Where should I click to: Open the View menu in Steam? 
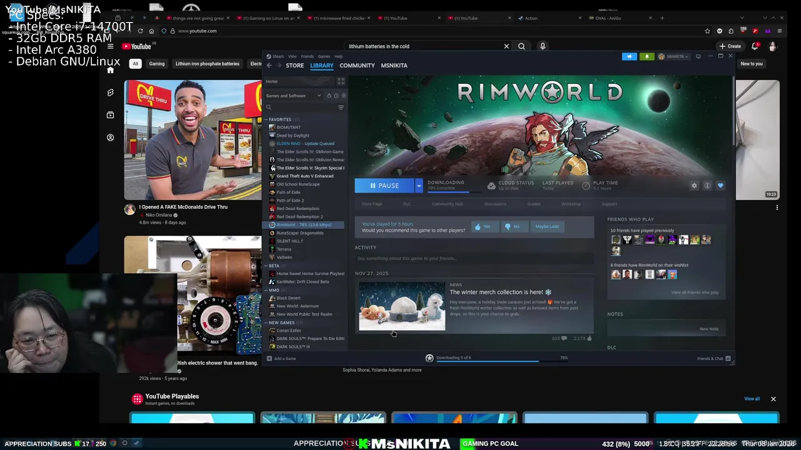[x=292, y=56]
